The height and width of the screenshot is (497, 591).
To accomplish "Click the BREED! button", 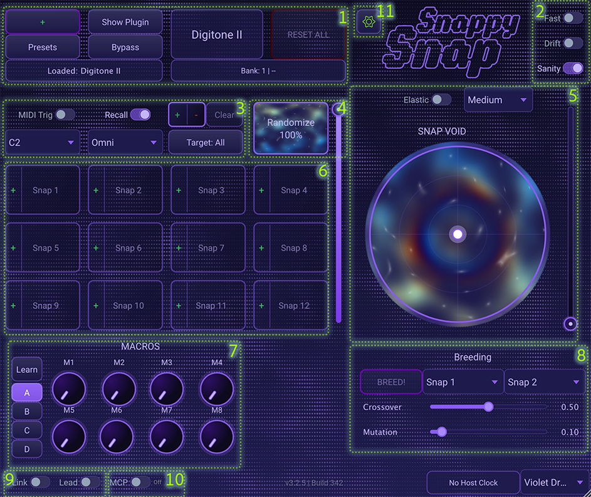I will pyautogui.click(x=390, y=382).
